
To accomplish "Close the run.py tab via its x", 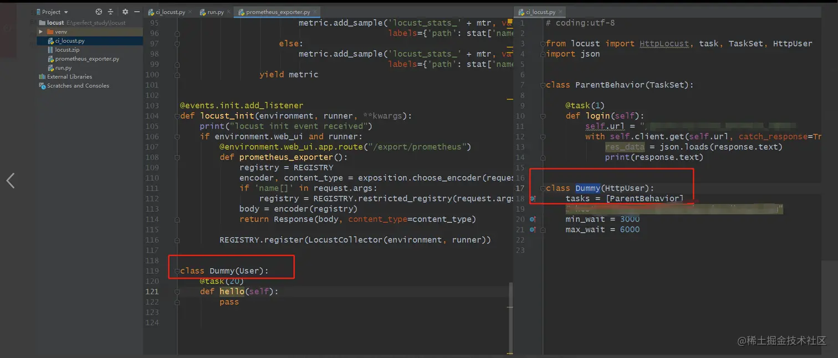I will click(228, 12).
